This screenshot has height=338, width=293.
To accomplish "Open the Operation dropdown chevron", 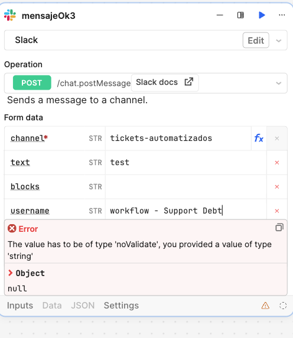I will point(279,83).
